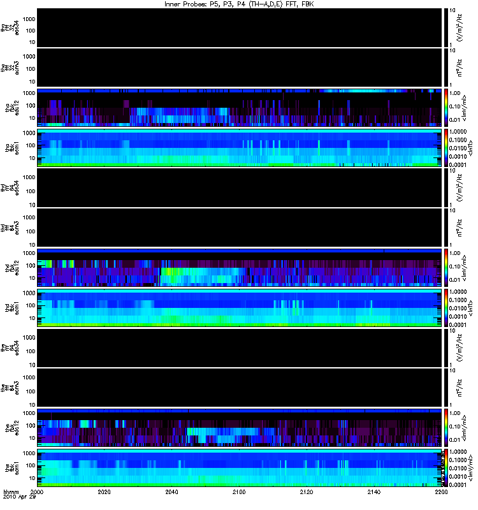This screenshot has height=510, width=478.
Task: Select the thd fbk scm1 color bar
Action: point(445,308)
